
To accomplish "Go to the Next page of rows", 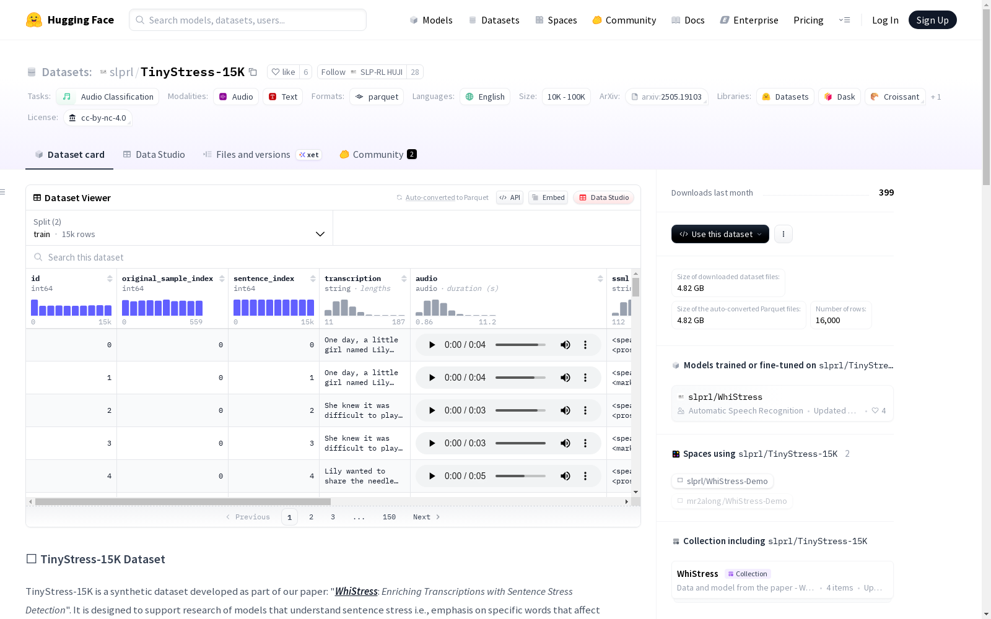I will pyautogui.click(x=427, y=517).
